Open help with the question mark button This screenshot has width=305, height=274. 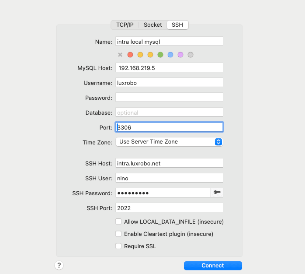tap(59, 265)
